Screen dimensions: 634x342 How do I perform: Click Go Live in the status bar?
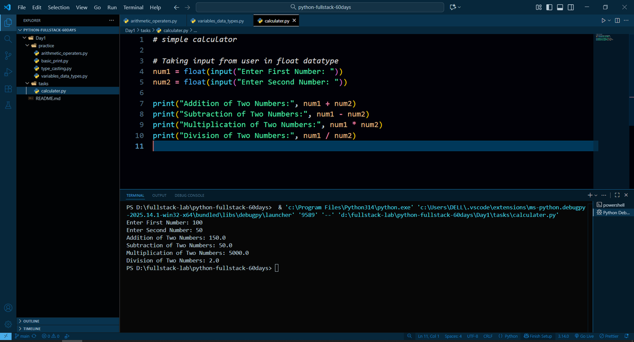[585, 336]
